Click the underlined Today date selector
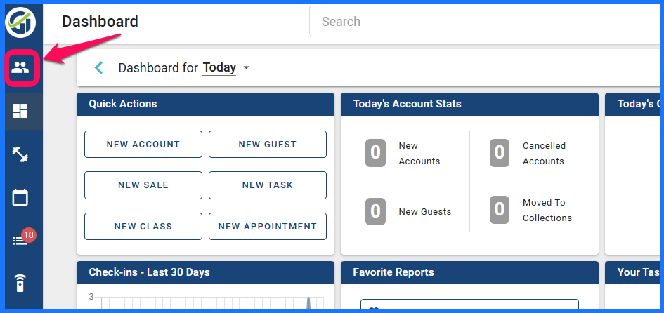Screen dimensions: 664x313 tap(219, 68)
